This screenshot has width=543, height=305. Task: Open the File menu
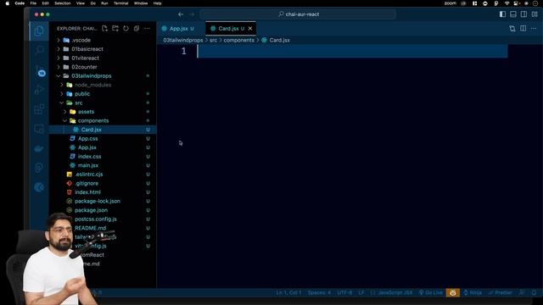pyautogui.click(x=33, y=3)
